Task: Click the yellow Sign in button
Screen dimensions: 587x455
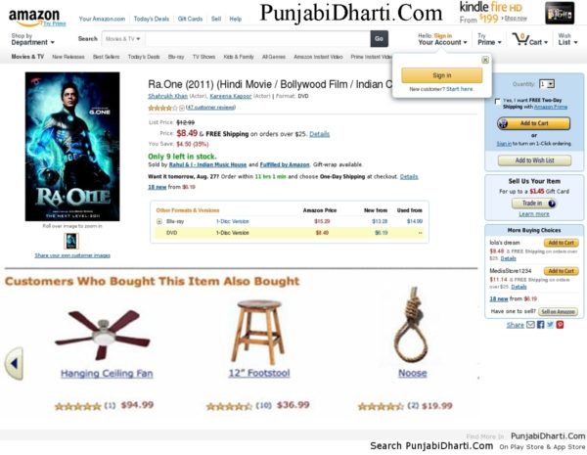Action: [x=442, y=75]
